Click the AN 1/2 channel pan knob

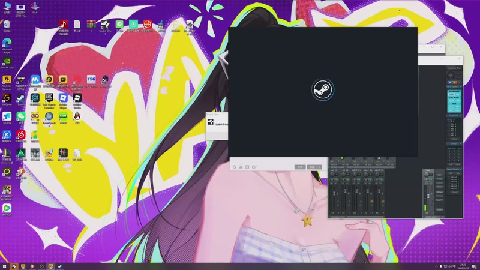332,175
